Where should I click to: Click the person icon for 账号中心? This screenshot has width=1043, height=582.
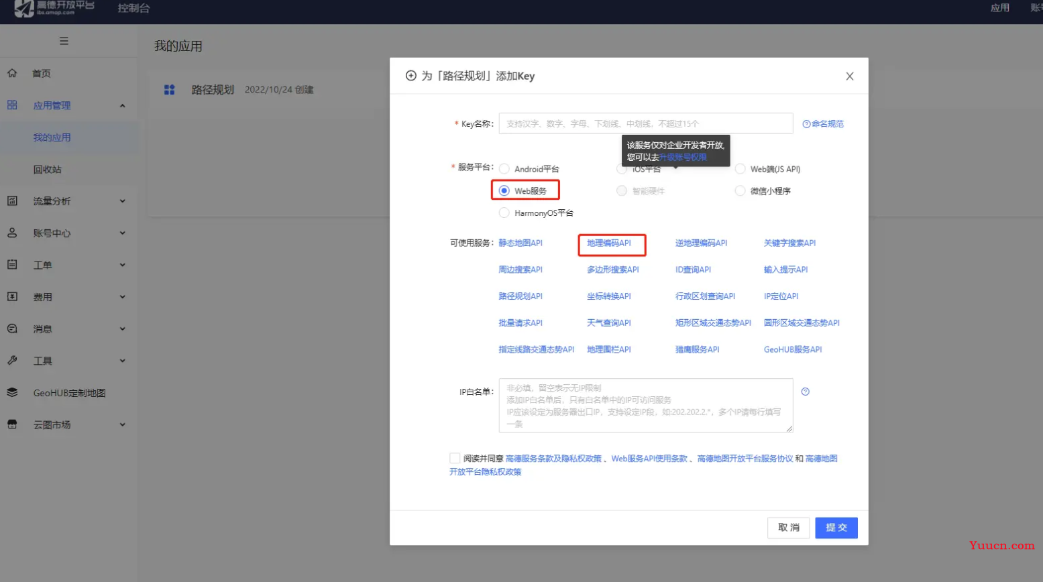tap(12, 233)
